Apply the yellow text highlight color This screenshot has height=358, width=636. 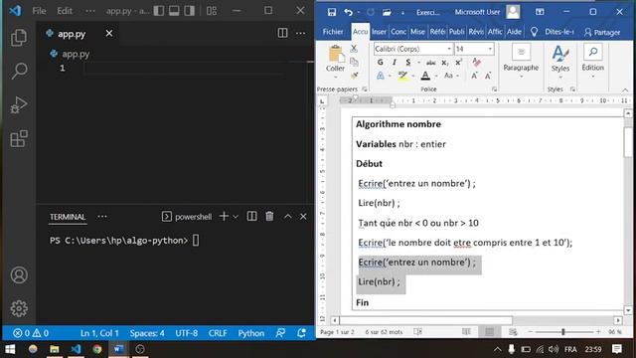tap(402, 76)
